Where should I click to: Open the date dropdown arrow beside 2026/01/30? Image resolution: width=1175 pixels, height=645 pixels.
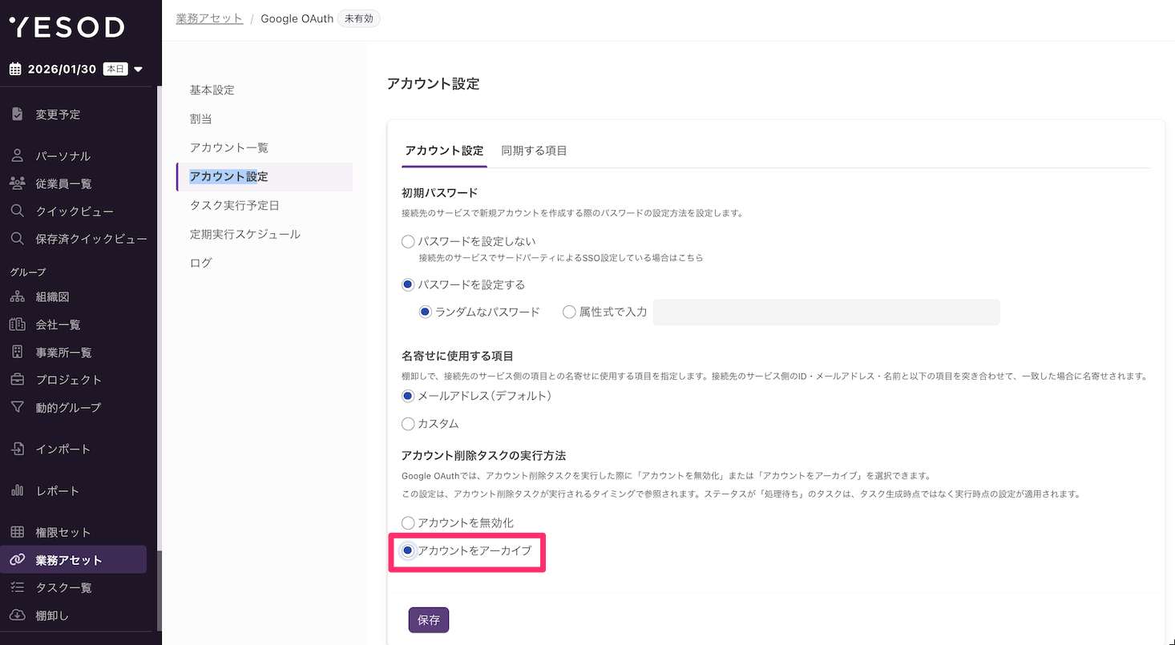click(138, 70)
